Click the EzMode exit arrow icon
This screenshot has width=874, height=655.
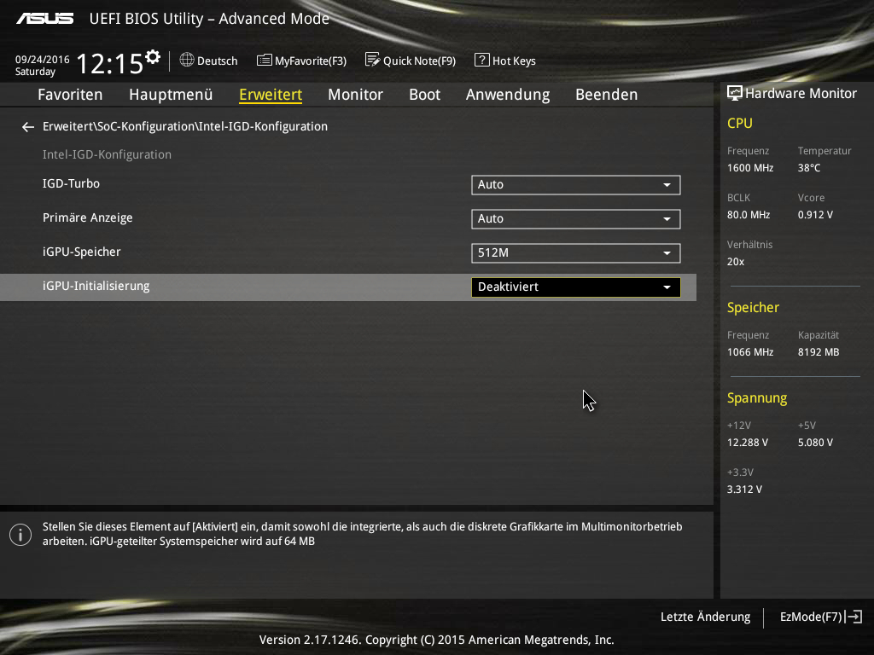pyautogui.click(x=854, y=617)
